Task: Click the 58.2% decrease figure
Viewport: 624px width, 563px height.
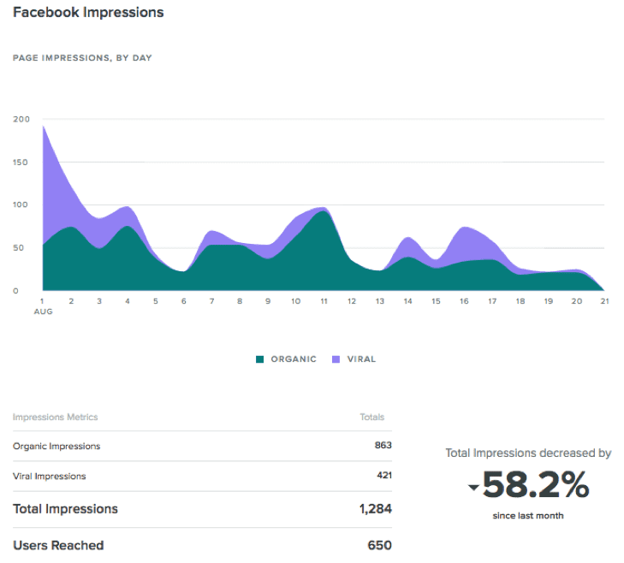Action: (535, 486)
